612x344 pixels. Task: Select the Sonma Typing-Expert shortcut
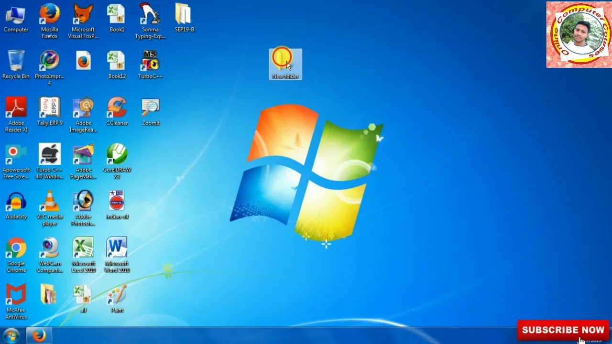click(150, 21)
